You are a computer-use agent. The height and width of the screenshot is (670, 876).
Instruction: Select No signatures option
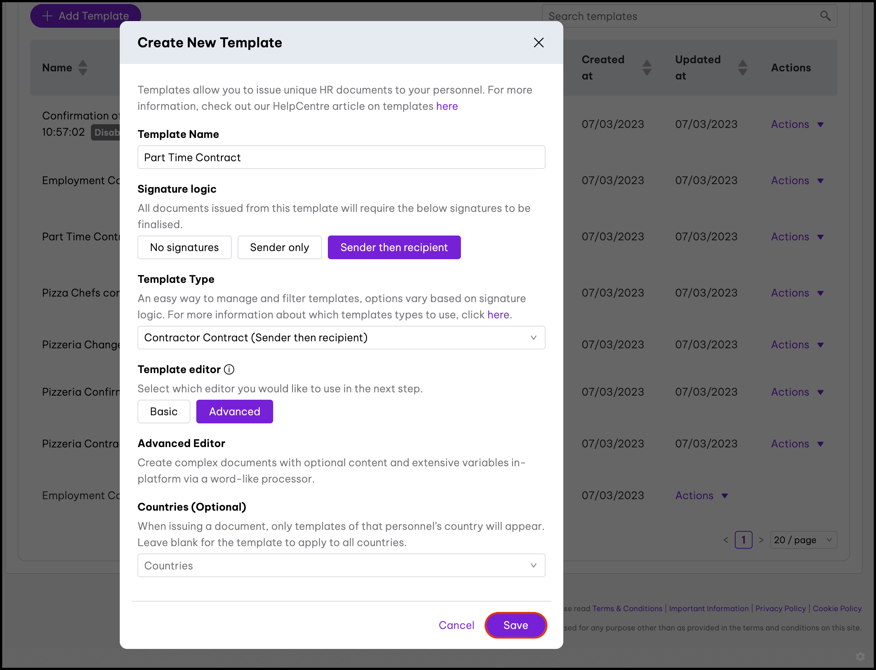(184, 247)
